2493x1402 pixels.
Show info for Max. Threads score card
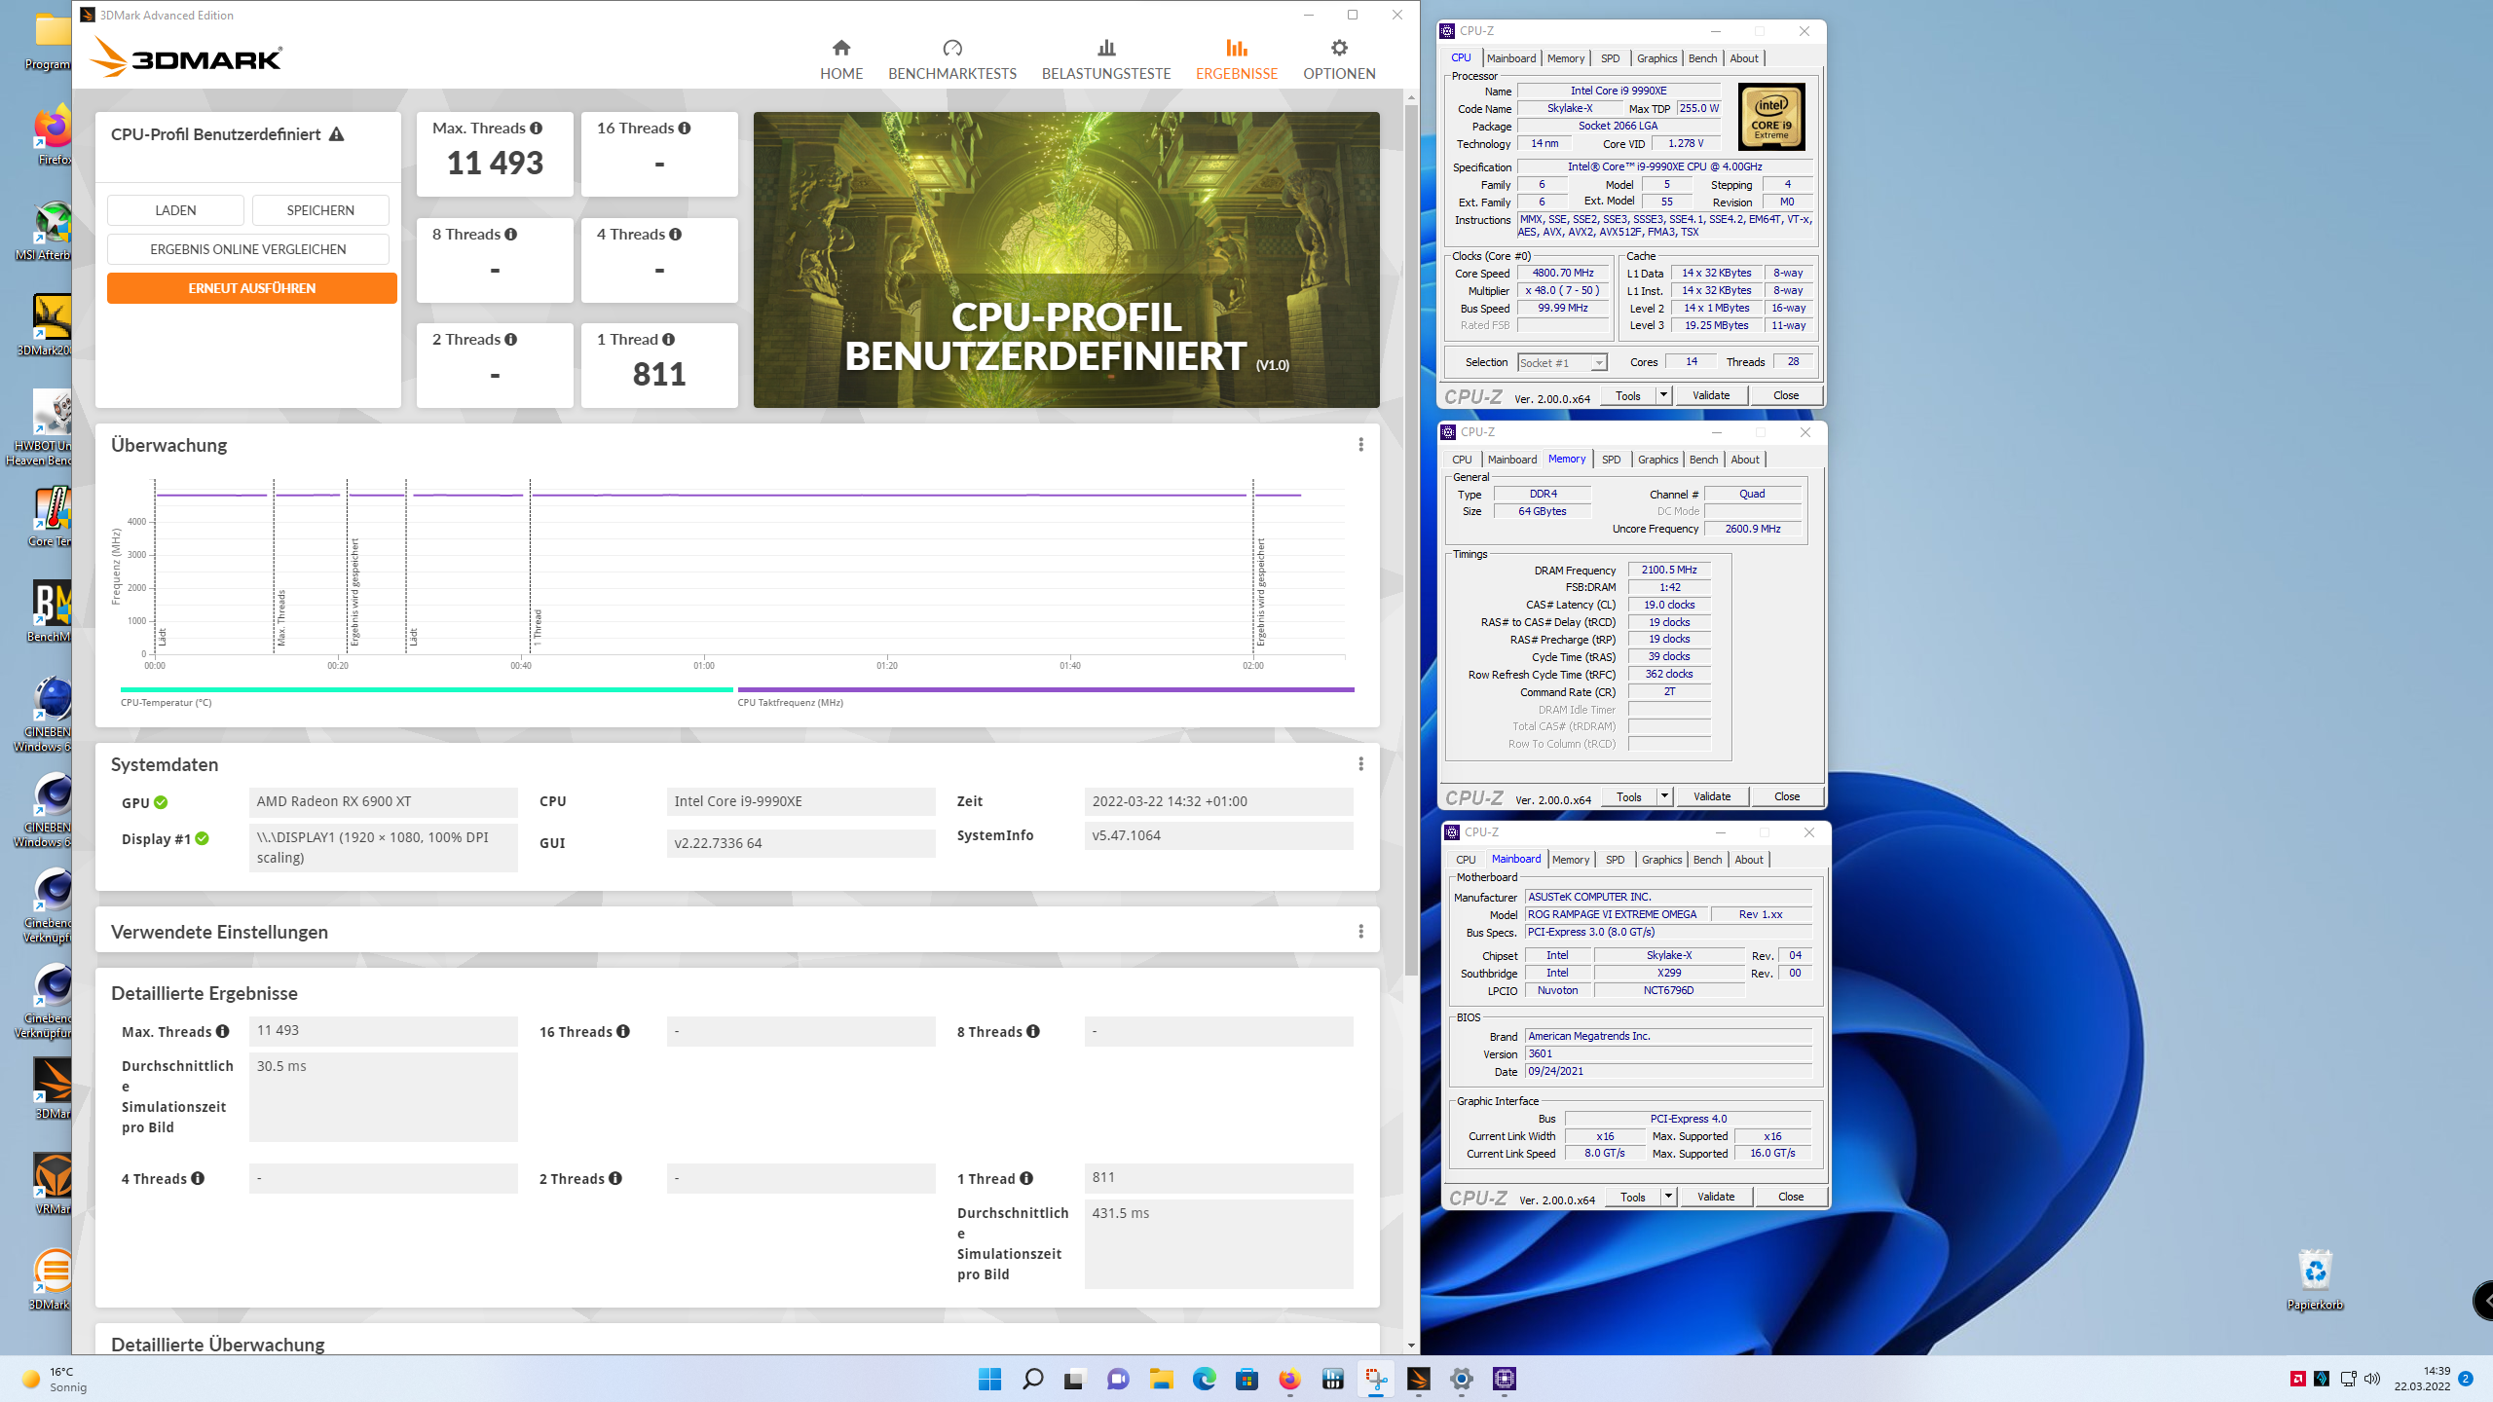coord(537,129)
